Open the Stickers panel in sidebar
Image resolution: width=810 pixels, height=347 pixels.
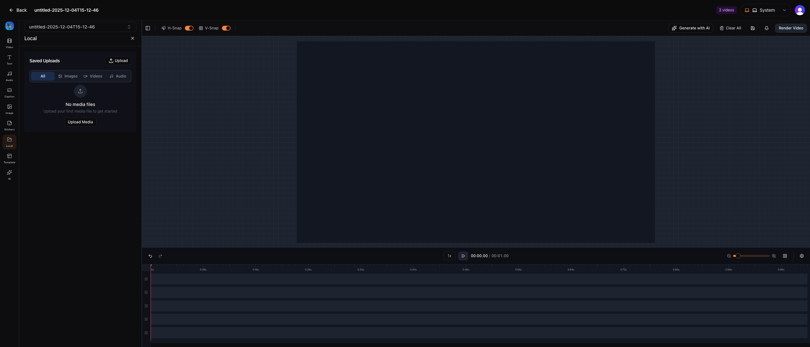(9, 125)
